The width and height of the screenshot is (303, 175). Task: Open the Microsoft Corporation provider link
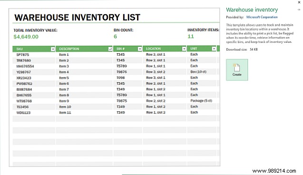click(x=262, y=17)
